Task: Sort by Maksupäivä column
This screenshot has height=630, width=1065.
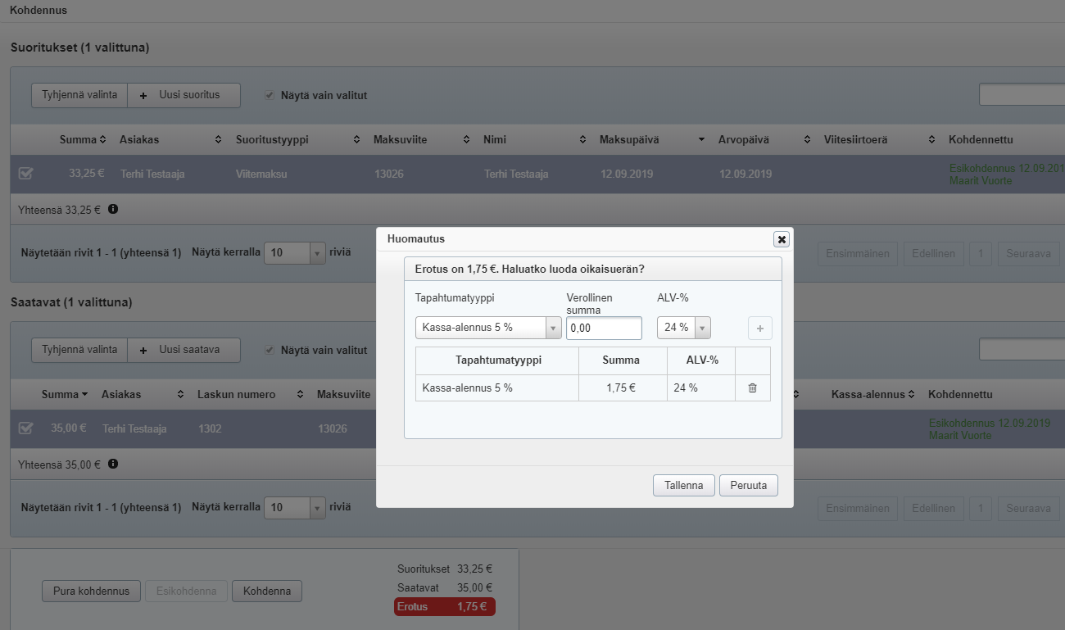Action: [x=701, y=140]
